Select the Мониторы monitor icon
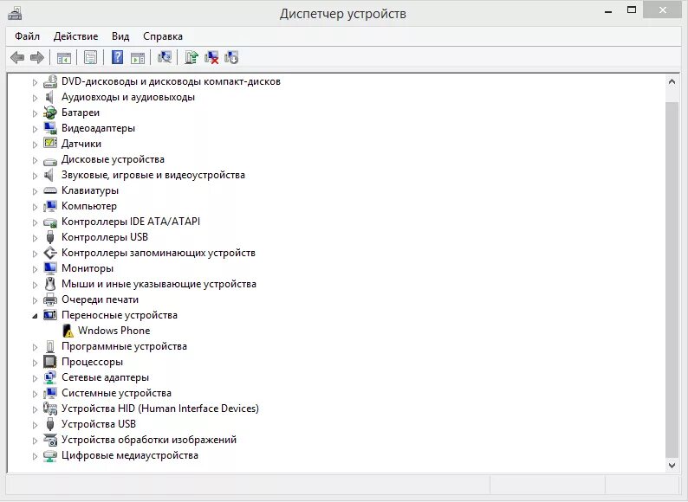This screenshot has height=502, width=688. pyautogui.click(x=50, y=268)
